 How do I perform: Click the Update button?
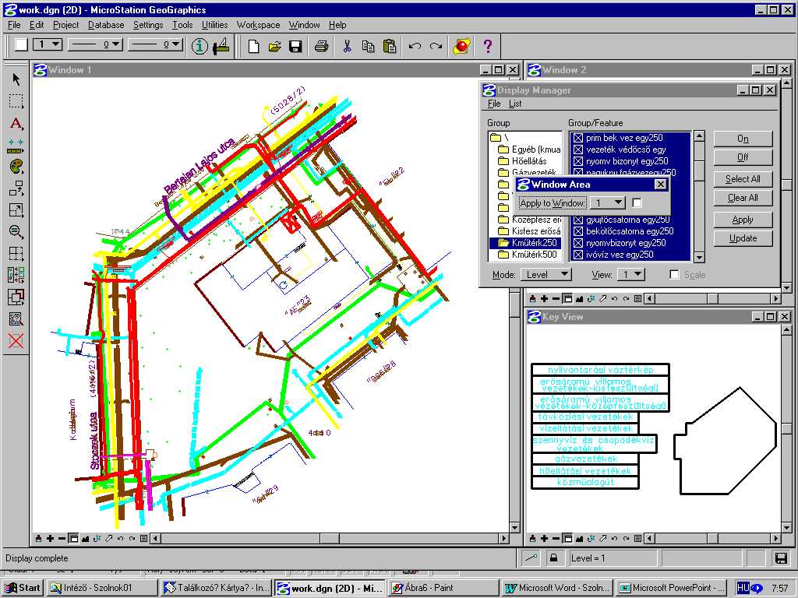pos(743,238)
